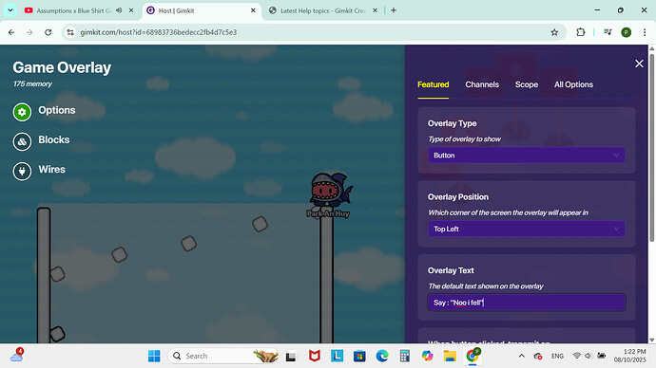
Task: Click the Park An Huy shark character
Action: point(331,191)
